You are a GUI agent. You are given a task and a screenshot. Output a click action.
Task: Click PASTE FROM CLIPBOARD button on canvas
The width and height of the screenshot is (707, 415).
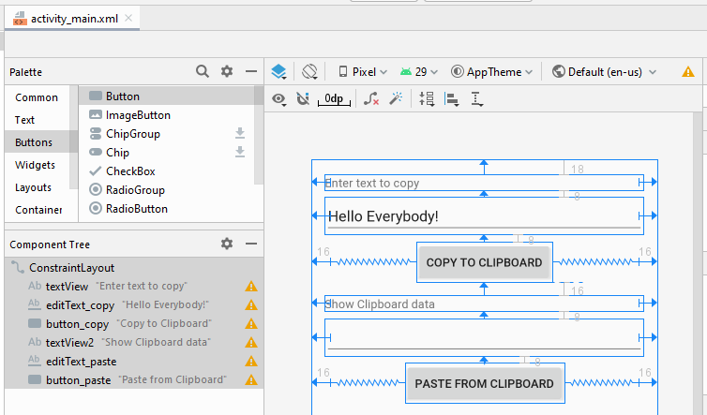484,383
